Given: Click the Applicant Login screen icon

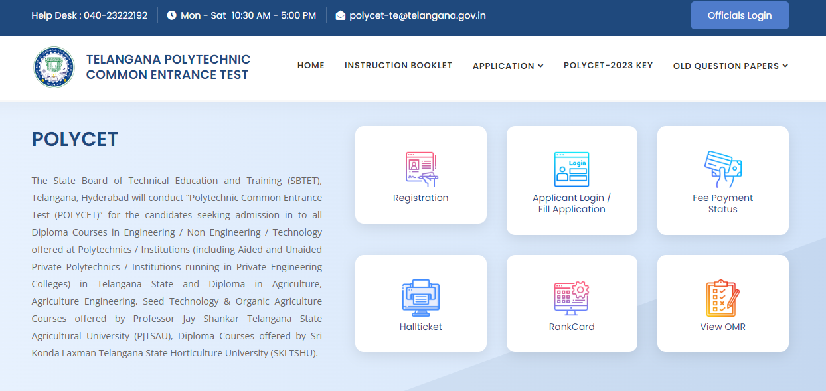Looking at the screenshot, I should click(x=572, y=169).
